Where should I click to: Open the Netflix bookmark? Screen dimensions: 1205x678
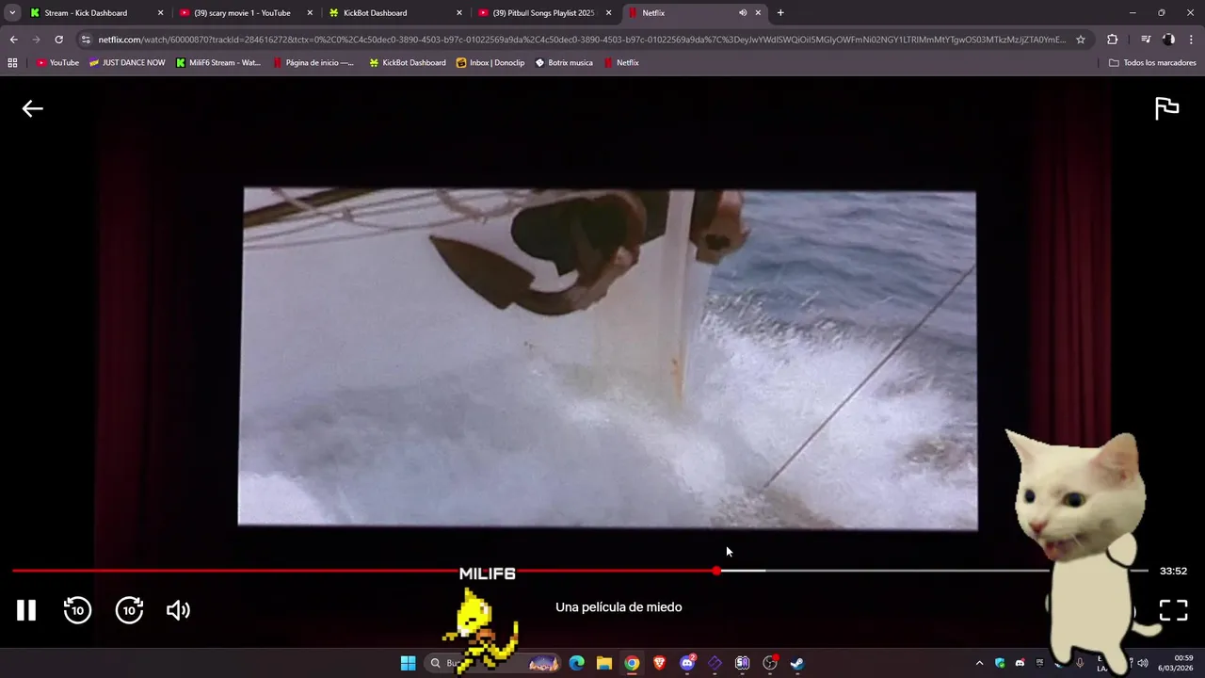click(621, 63)
